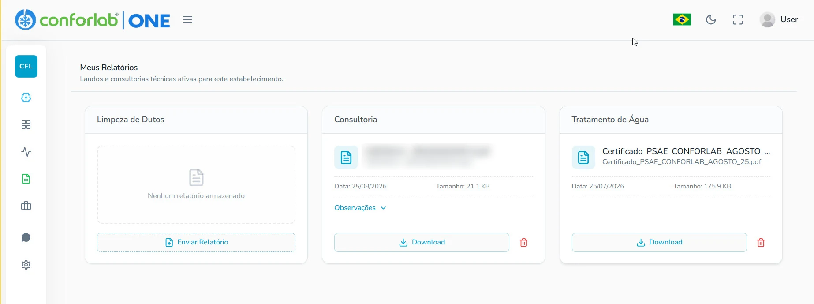Viewport: 814px width, 304px height.
Task: Open the Brazil flag language selector
Action: [x=682, y=19]
